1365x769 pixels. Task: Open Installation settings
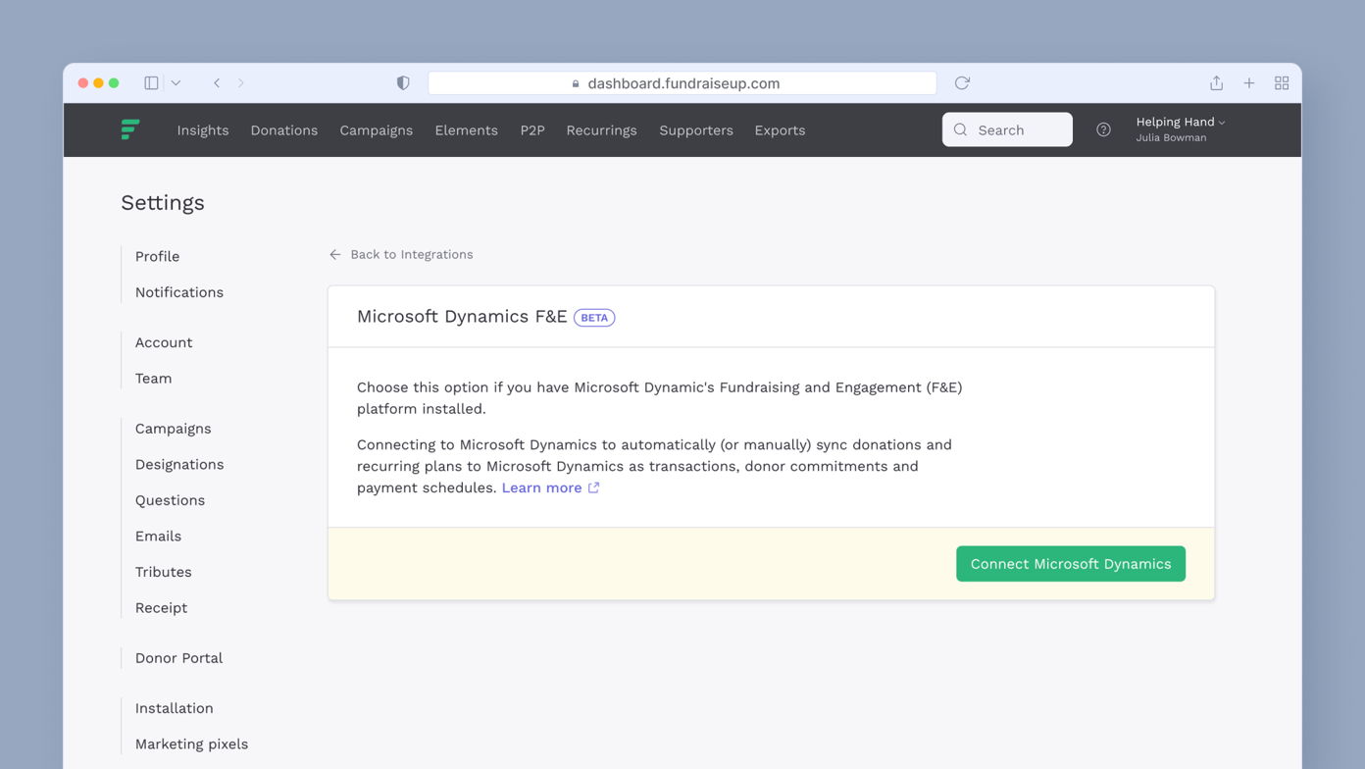[175, 708]
